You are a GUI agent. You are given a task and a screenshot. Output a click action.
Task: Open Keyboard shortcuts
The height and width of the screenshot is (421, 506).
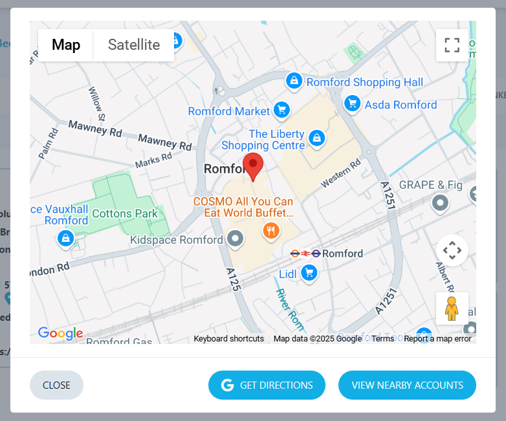click(229, 338)
